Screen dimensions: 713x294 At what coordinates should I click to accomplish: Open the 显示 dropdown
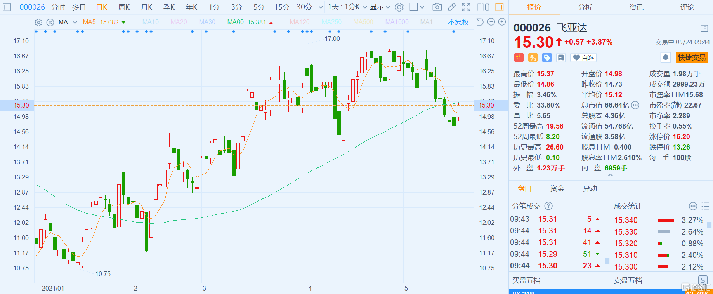[x=380, y=7]
